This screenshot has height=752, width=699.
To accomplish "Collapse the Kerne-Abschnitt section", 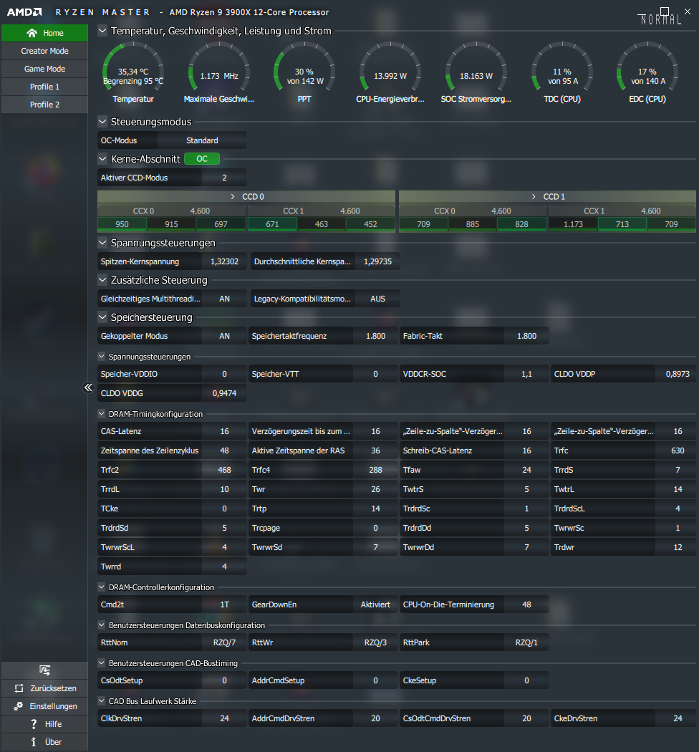I will click(102, 159).
